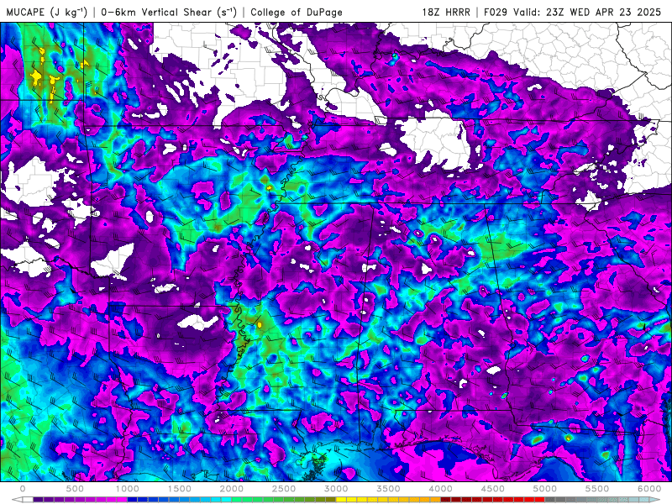
Task: Click the 5000 colorbar tick label
Action: (x=545, y=489)
